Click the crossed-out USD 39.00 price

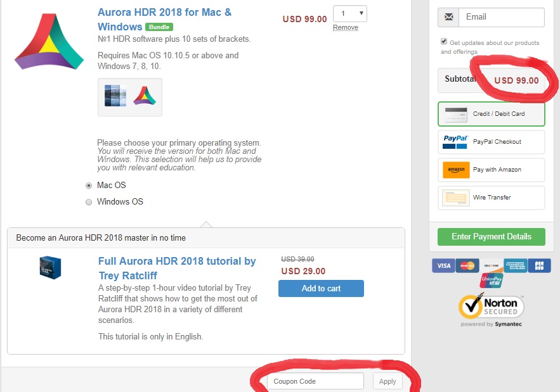tap(297, 259)
